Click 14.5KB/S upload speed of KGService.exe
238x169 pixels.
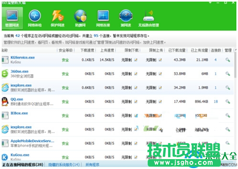(x=107, y=60)
